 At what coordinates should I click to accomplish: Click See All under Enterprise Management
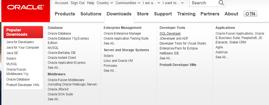click(110, 43)
